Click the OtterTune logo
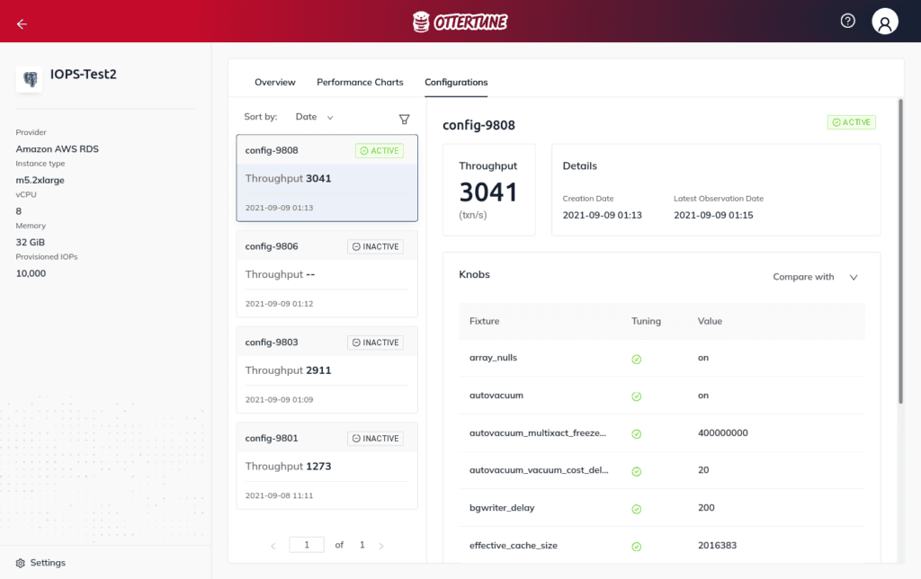Viewport: 921px width, 579px height. (x=460, y=22)
